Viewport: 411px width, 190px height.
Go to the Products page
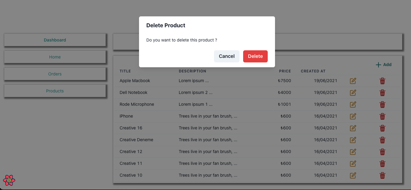pyautogui.click(x=55, y=91)
